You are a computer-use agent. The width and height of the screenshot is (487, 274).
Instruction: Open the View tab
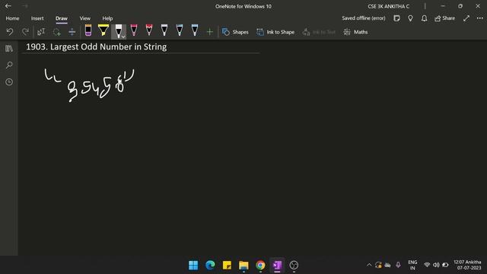[x=84, y=18]
